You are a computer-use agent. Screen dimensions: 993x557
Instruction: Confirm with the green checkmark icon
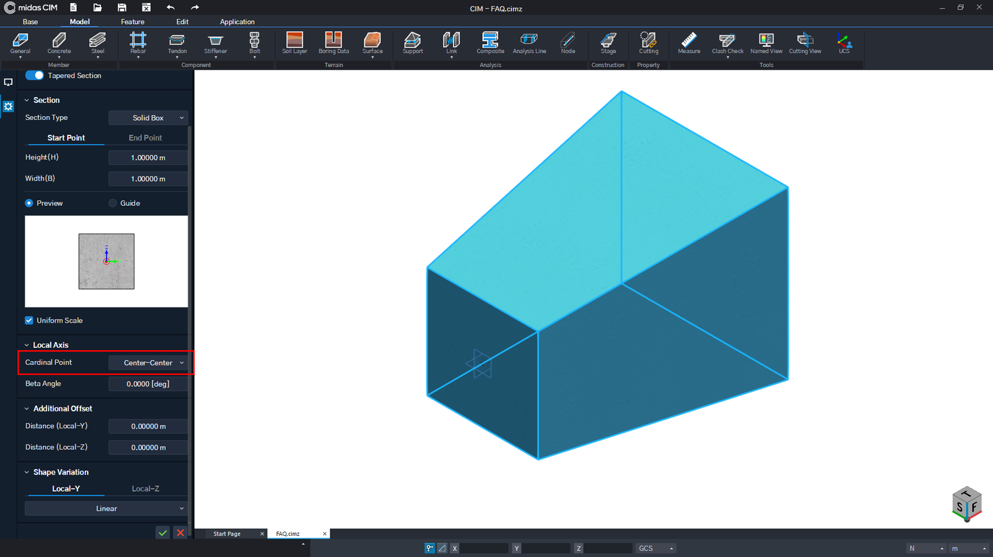coord(163,533)
